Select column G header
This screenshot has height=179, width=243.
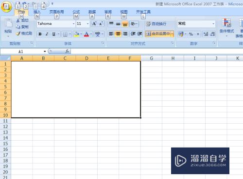(152, 58)
